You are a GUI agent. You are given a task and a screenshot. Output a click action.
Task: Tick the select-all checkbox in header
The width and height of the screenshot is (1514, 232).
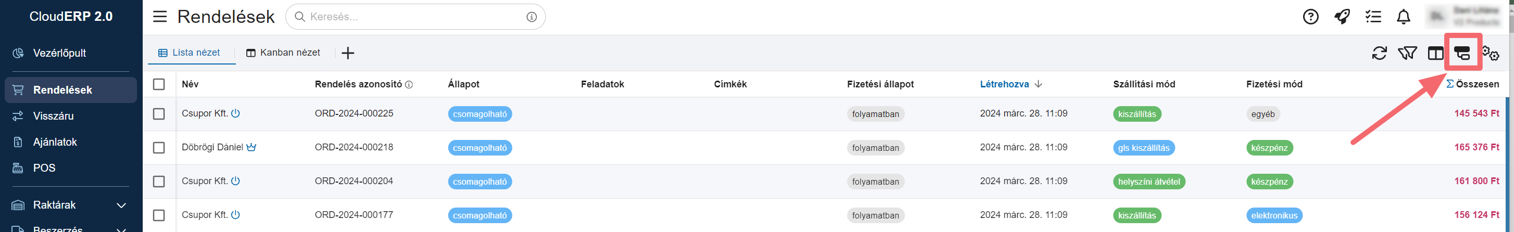159,84
